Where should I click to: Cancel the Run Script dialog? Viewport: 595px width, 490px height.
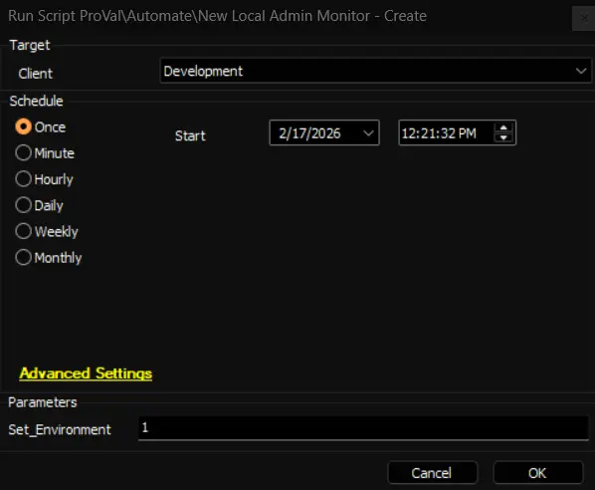[432, 473]
